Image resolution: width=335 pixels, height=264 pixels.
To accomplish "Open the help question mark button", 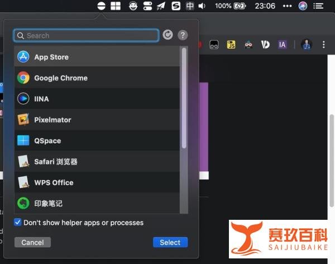I will (x=183, y=35).
